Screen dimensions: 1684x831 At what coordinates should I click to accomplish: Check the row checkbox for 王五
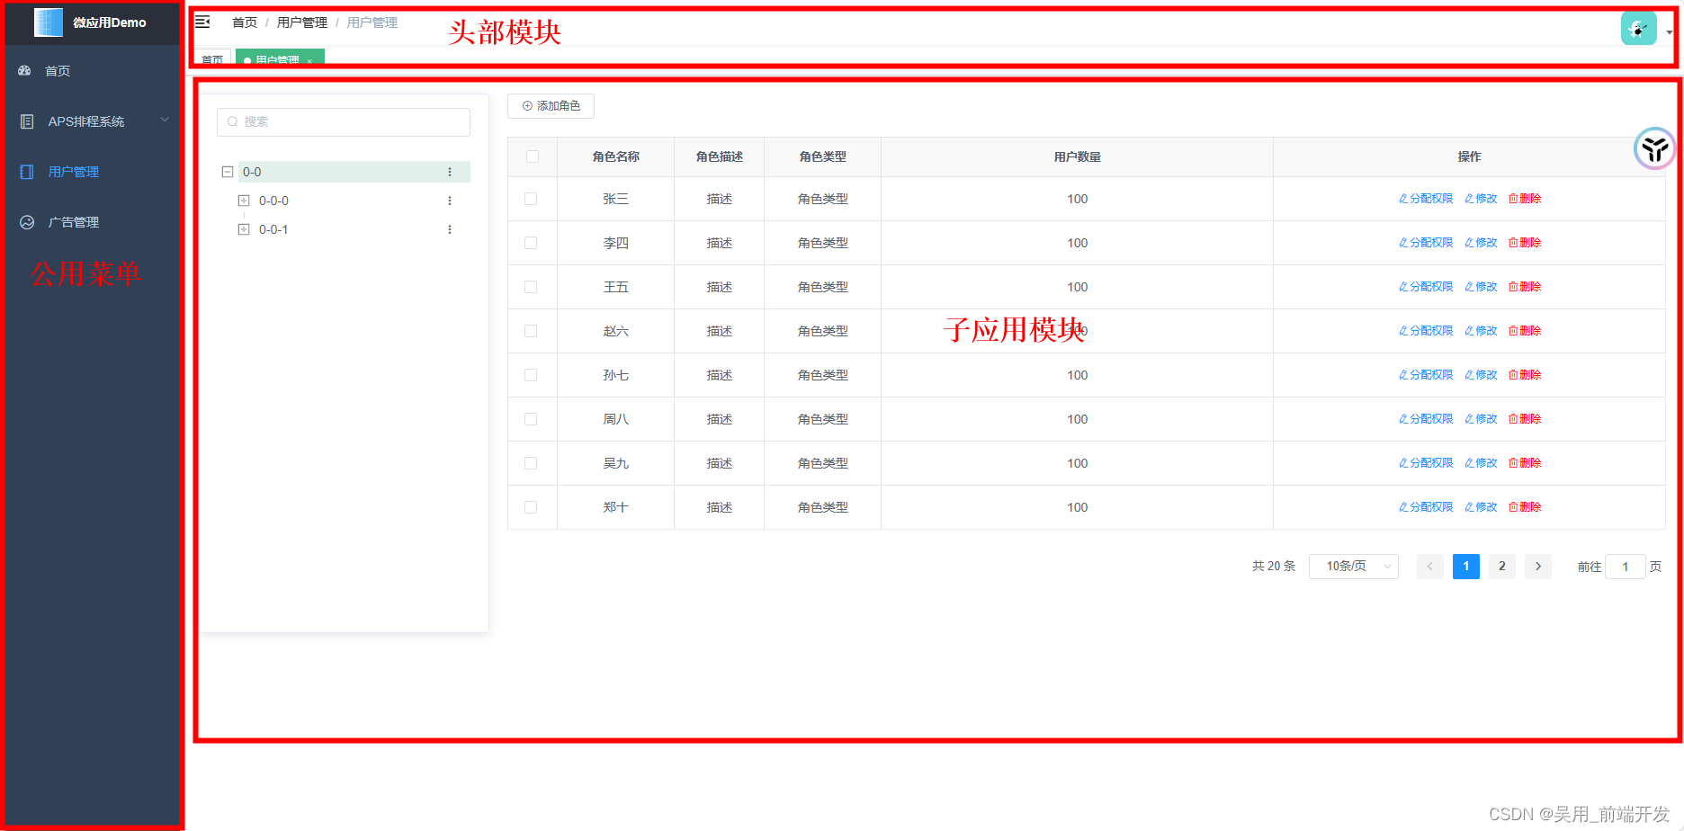[x=531, y=287]
